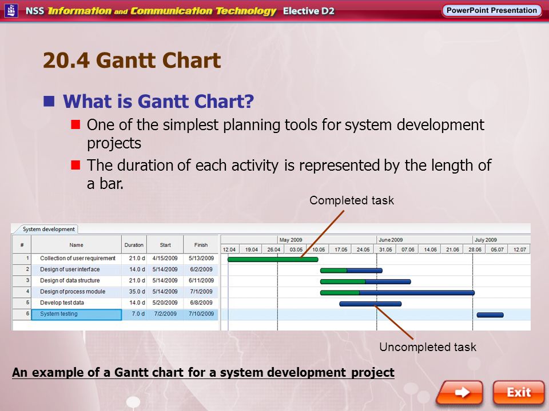Click the 7/1/2009 finish date cell

point(201,292)
